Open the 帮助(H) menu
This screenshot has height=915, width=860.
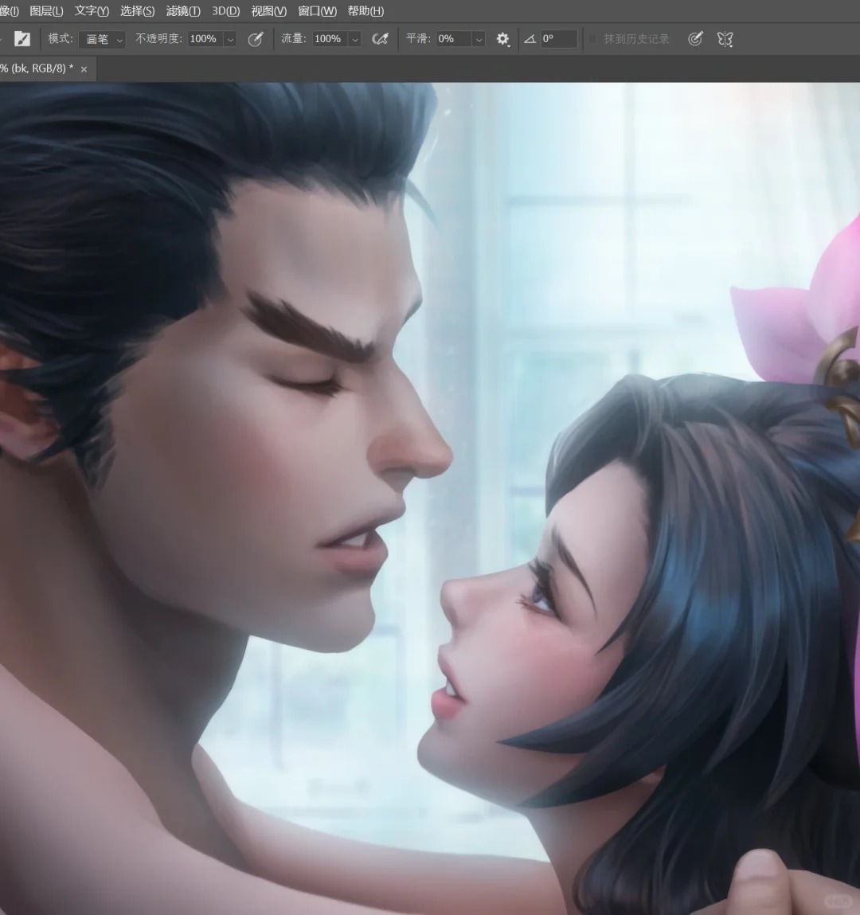click(x=365, y=11)
